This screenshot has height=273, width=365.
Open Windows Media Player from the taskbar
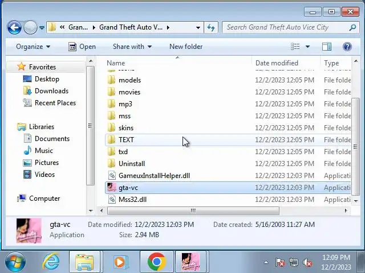click(120, 262)
